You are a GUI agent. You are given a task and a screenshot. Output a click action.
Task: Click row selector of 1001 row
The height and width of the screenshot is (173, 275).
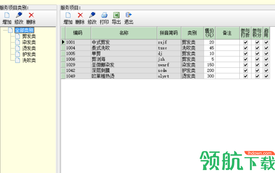63,42
